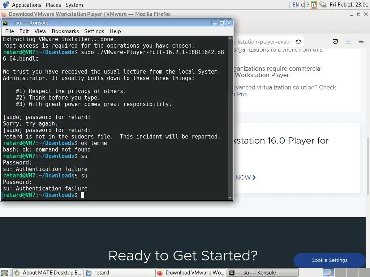Click the Konsole window icon in title bar
This screenshot has height=277, width=370.
[x=5, y=23]
